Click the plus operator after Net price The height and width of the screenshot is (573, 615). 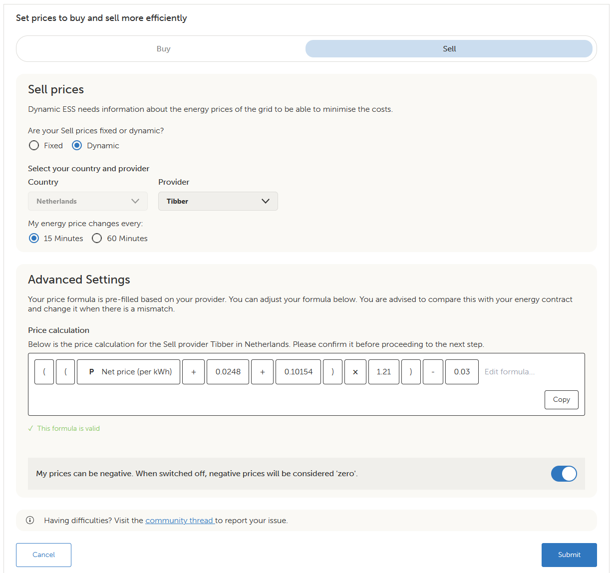point(194,372)
